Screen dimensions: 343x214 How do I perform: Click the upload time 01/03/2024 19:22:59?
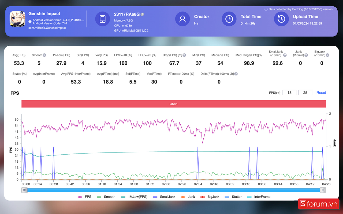[307, 24]
